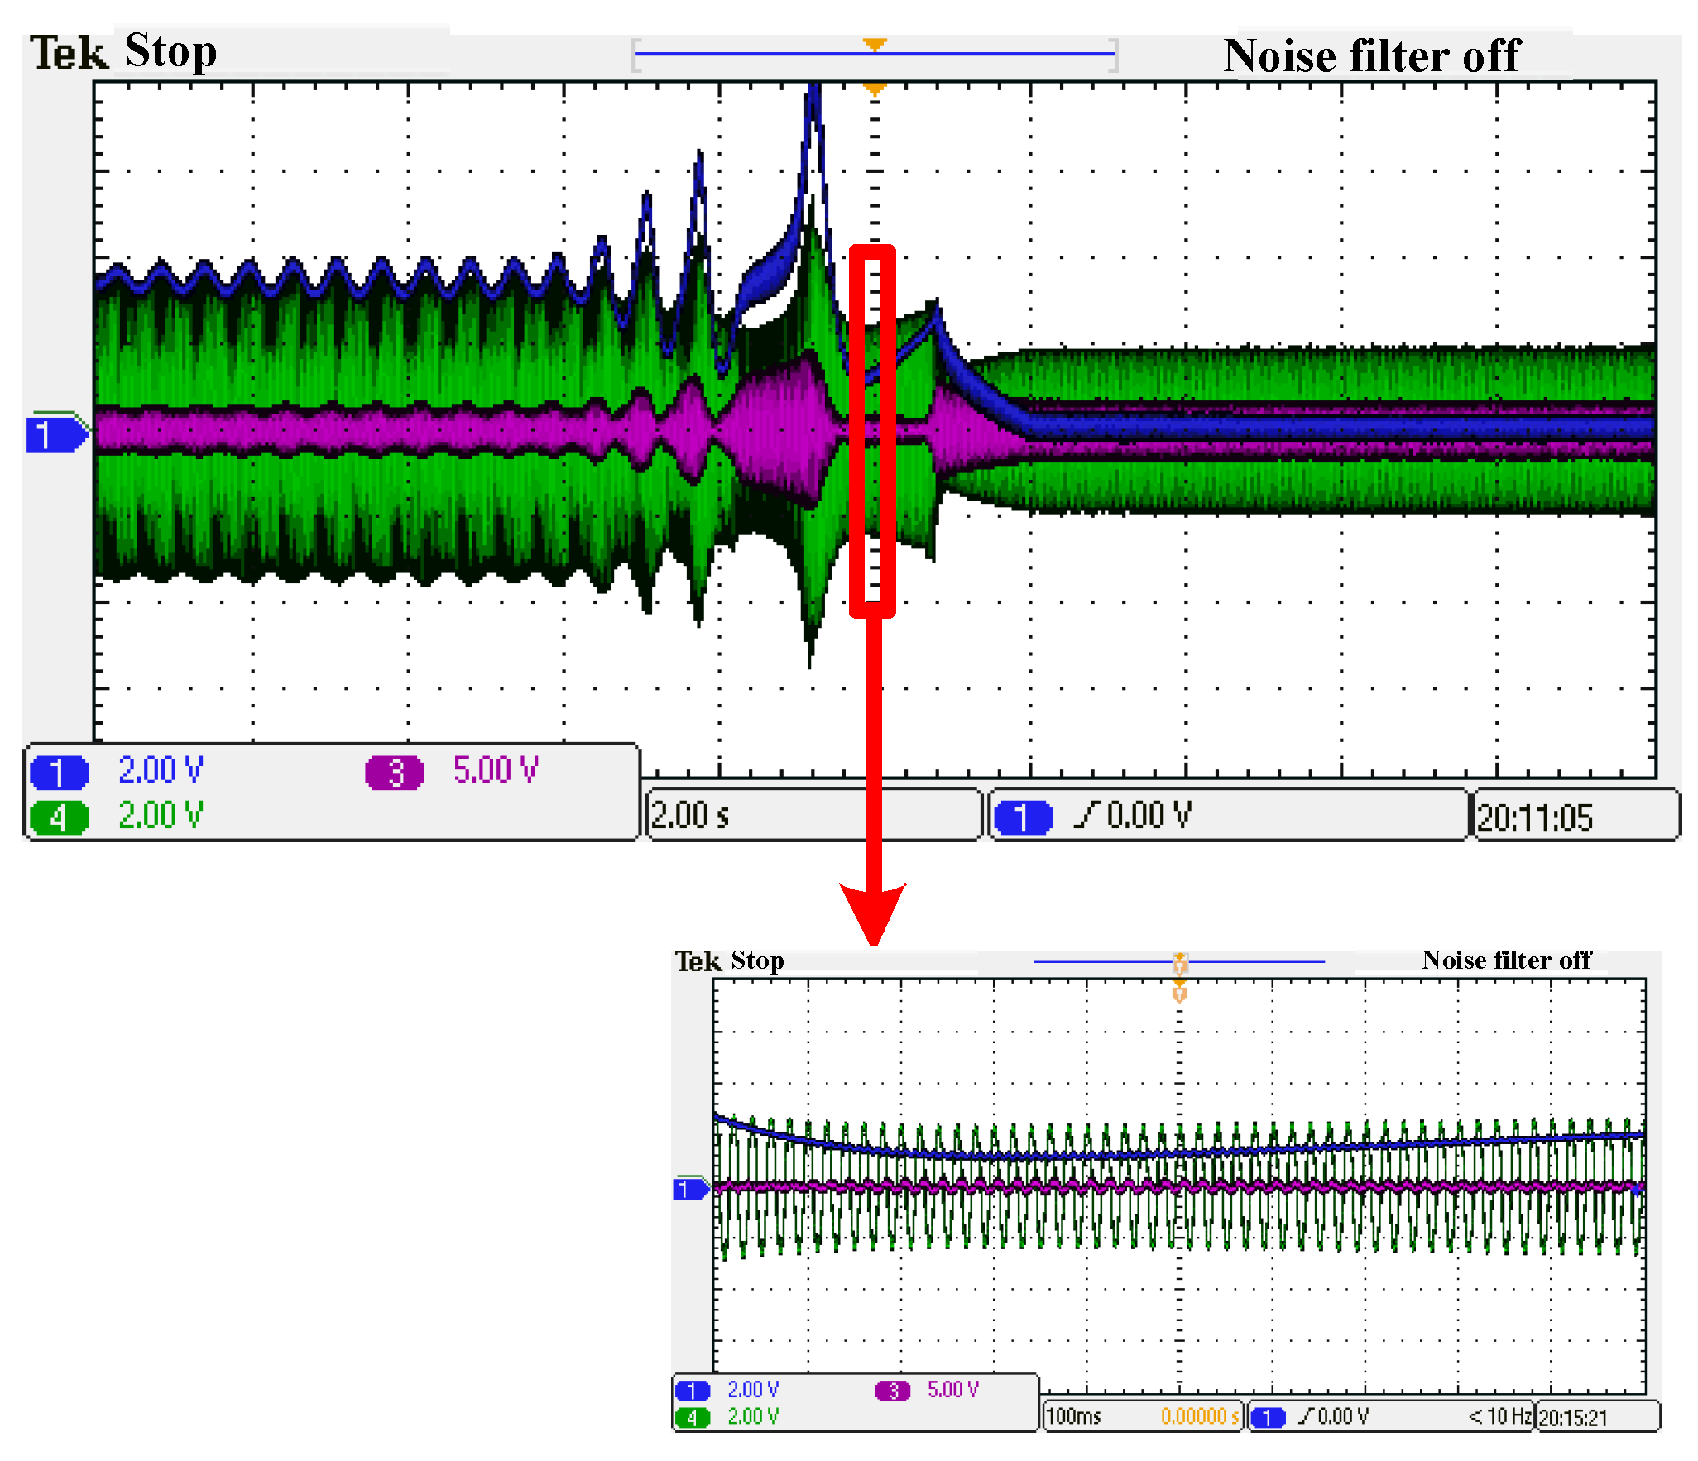
Task: Click rising edge trigger icon in upper scope
Action: tap(1087, 815)
